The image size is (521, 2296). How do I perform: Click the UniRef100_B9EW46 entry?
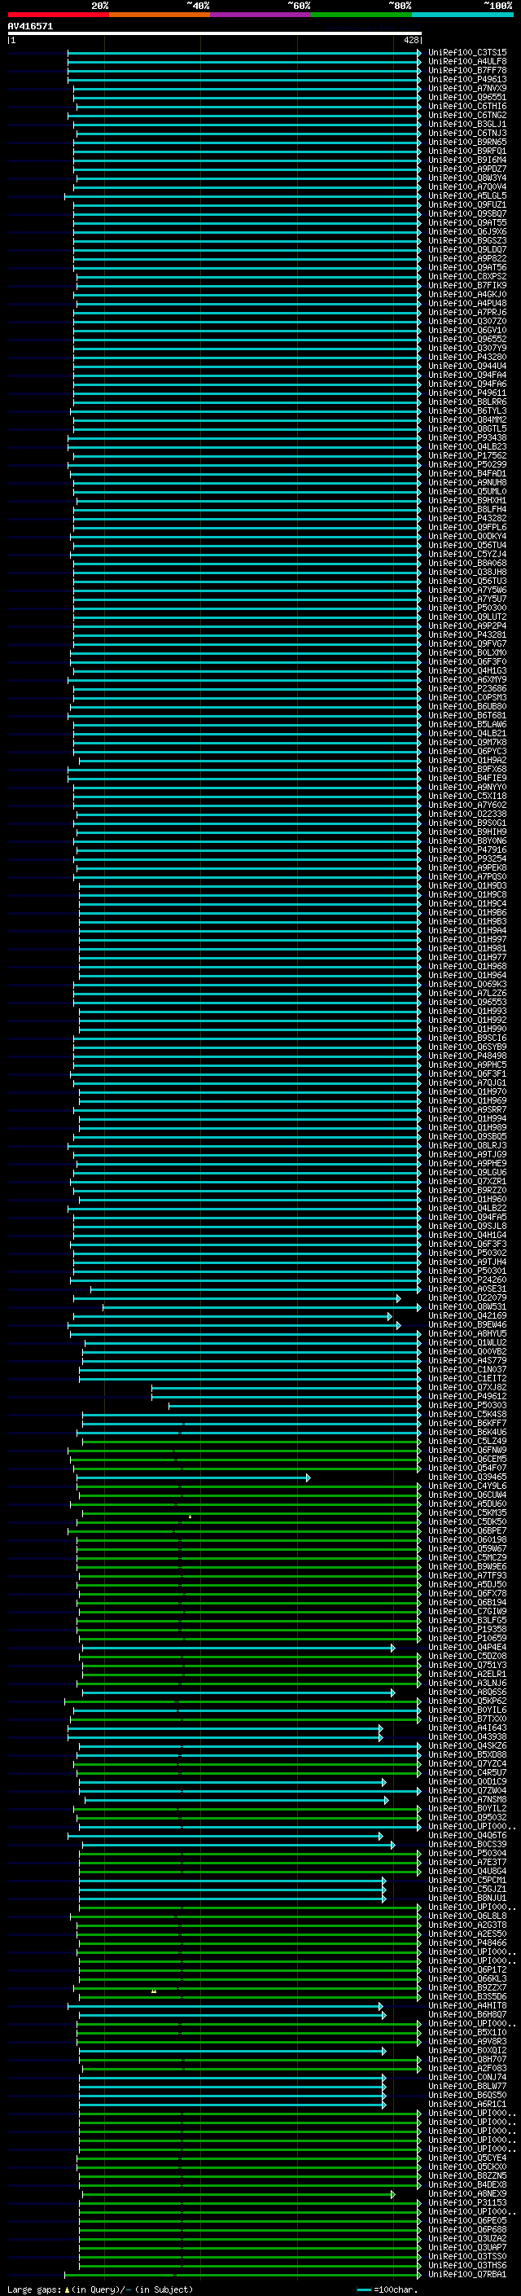467,1324
